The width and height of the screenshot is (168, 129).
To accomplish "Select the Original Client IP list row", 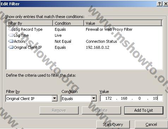I will [x=84, y=47].
